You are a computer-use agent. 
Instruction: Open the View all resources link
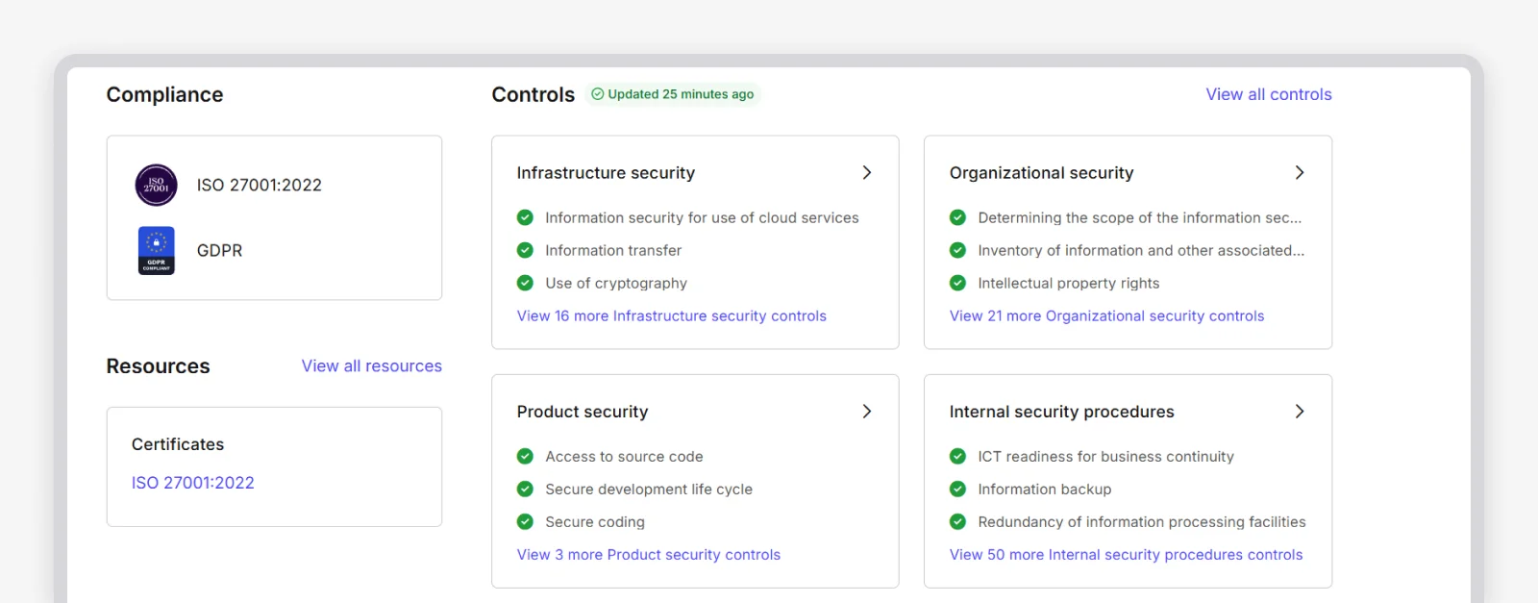371,365
